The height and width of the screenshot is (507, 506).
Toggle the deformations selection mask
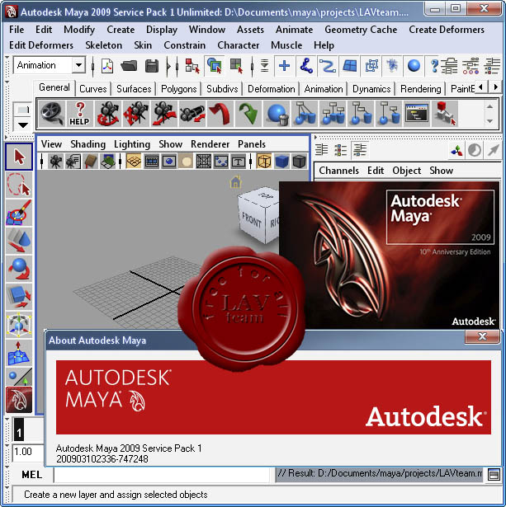pyautogui.click(x=371, y=66)
